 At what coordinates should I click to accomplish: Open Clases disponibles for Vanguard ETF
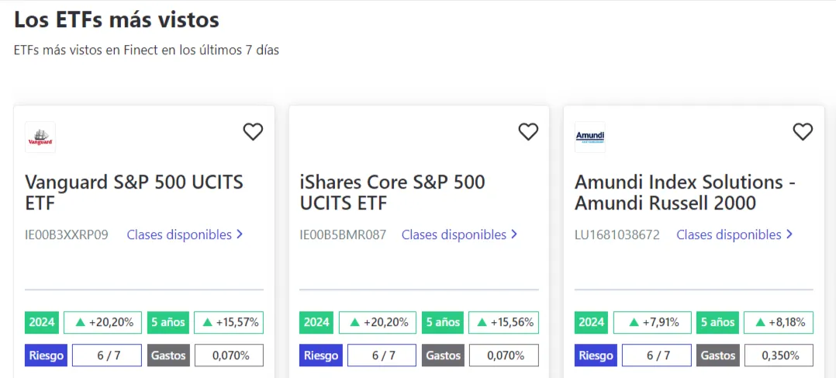(185, 234)
